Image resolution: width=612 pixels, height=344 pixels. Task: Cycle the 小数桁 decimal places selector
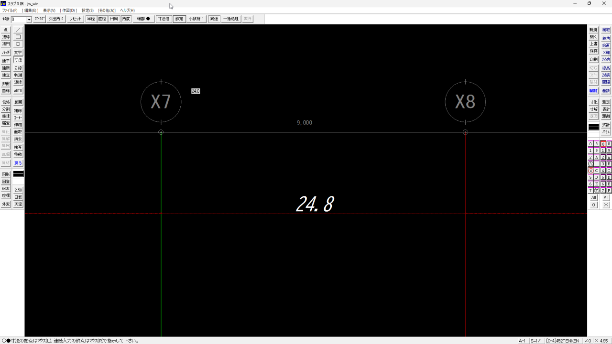click(x=197, y=19)
